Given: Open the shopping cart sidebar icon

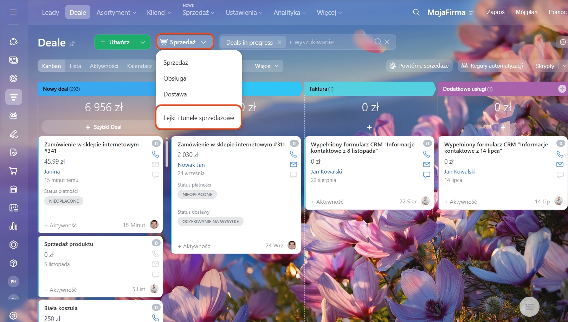Looking at the screenshot, I should [13, 171].
